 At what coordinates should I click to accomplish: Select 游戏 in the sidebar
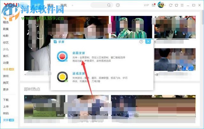point(6,76)
